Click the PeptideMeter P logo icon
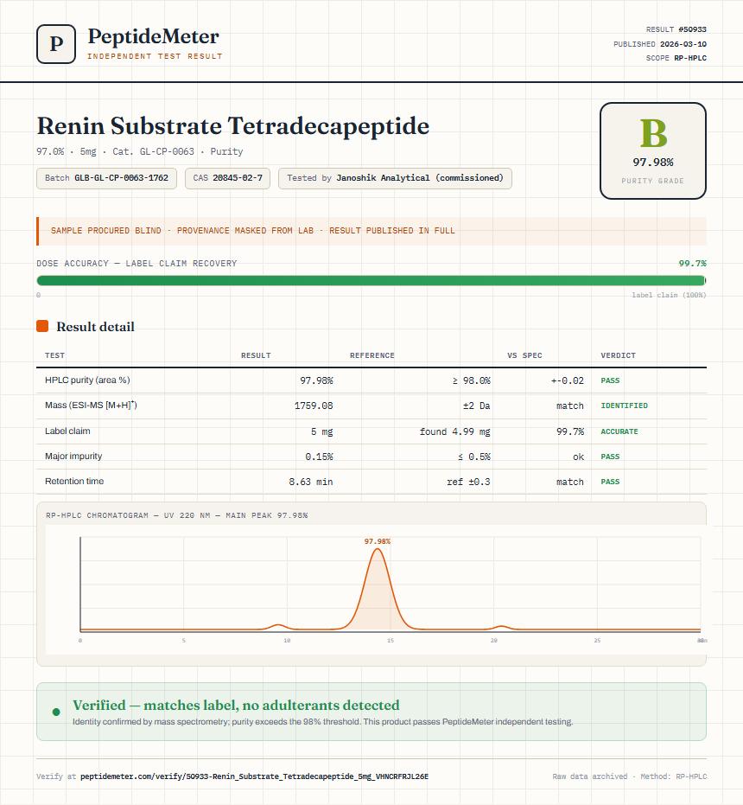Screen dimensions: 743x805 click(56, 44)
